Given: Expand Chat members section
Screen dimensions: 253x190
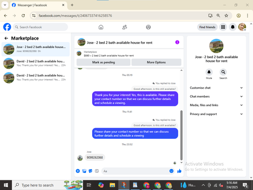Looking at the screenshot, I should (217, 96).
